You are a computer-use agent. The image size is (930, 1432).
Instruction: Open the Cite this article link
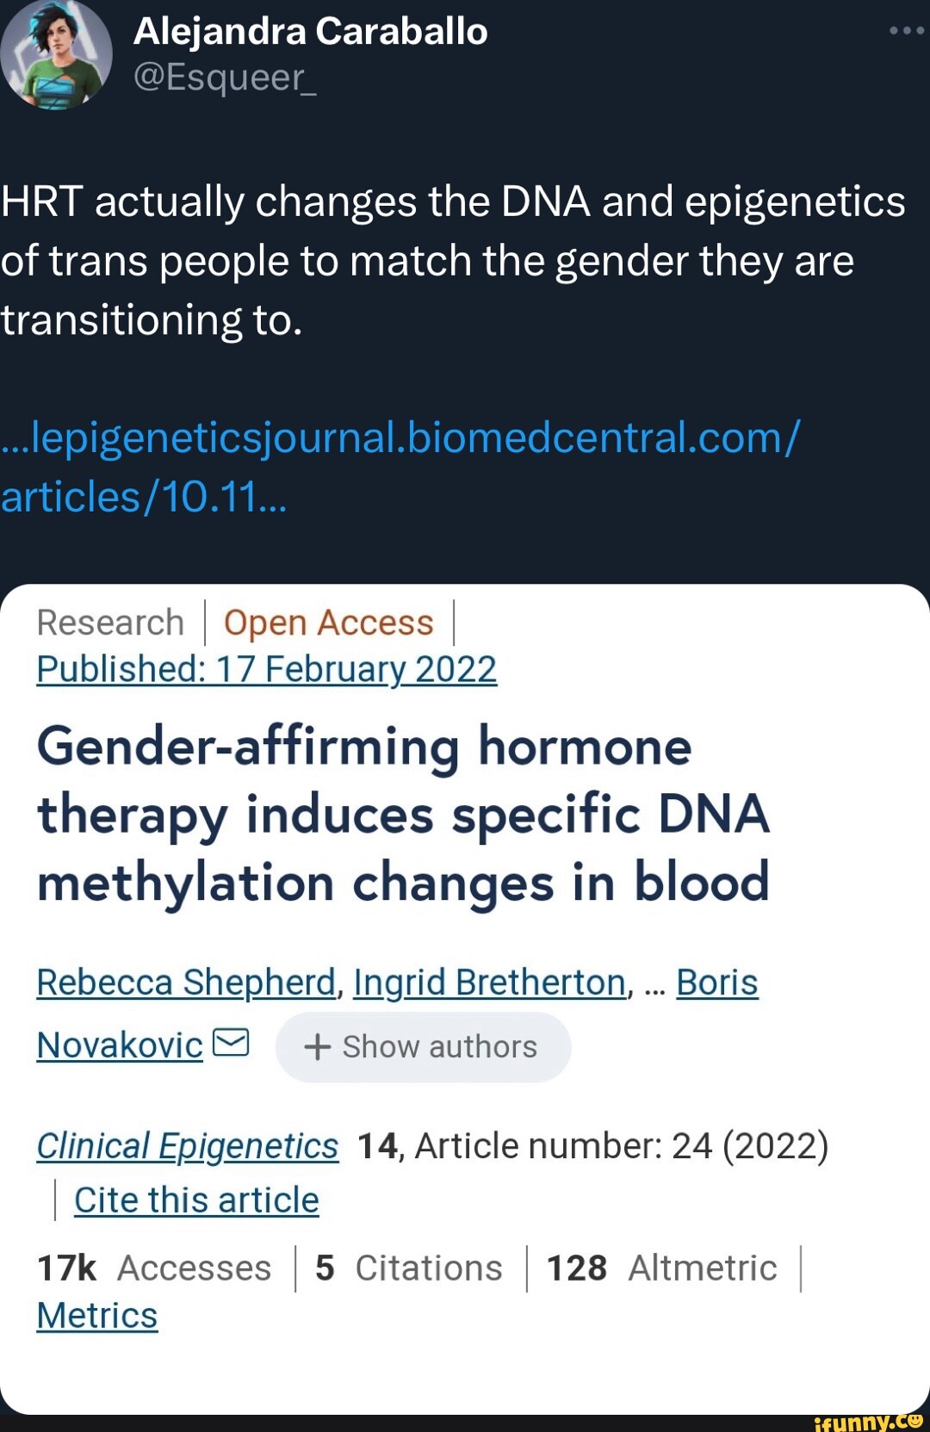pyautogui.click(x=195, y=1199)
